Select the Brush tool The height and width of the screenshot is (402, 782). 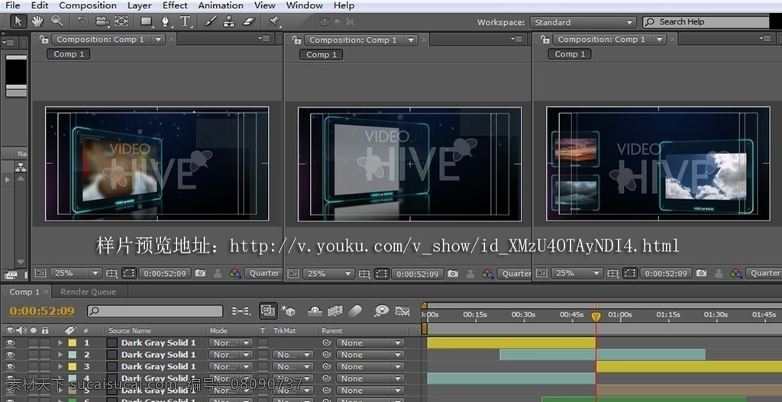[211, 21]
